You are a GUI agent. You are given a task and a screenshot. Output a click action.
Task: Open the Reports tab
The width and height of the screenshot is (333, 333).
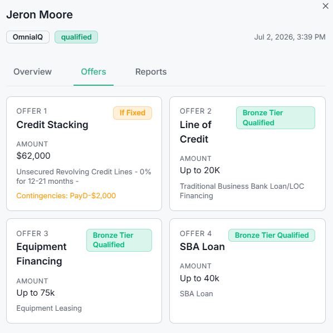(151, 72)
